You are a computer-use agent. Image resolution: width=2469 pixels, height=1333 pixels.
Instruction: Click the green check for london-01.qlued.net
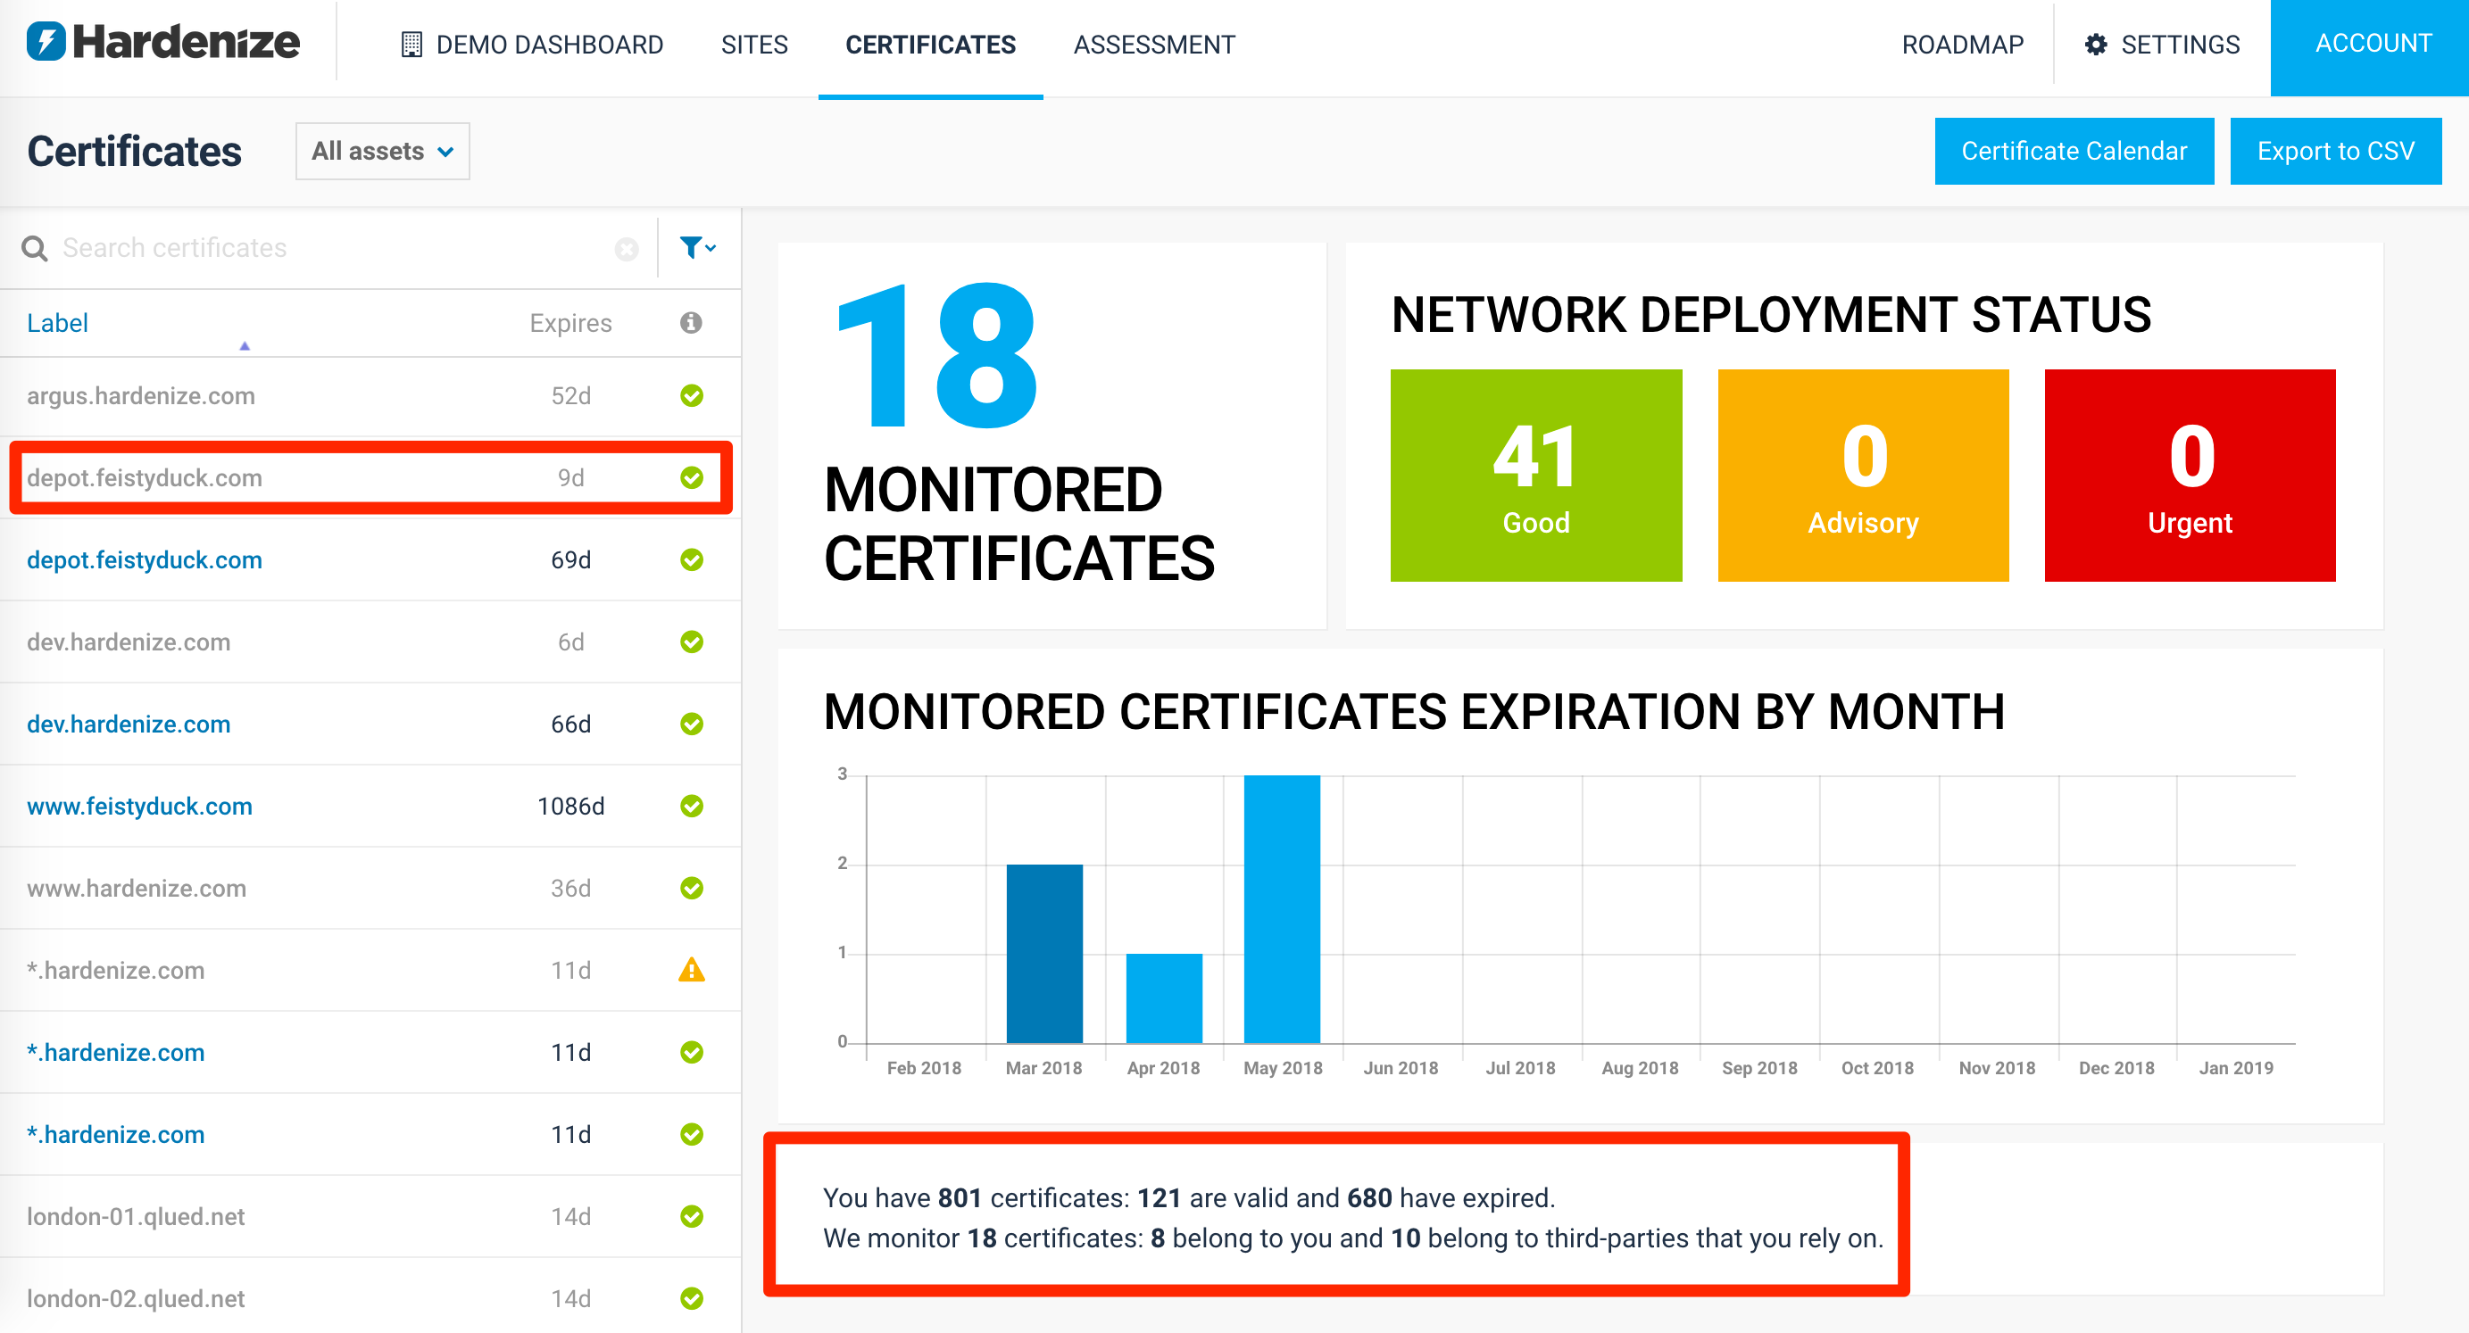pyautogui.click(x=692, y=1216)
